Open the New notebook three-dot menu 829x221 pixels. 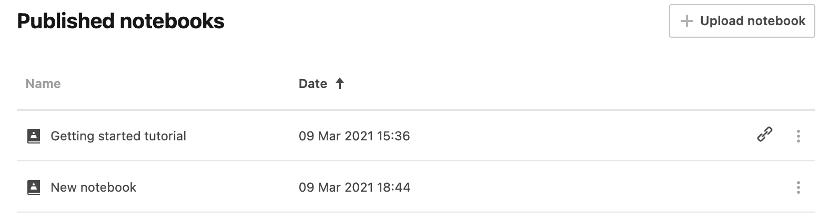coord(798,187)
